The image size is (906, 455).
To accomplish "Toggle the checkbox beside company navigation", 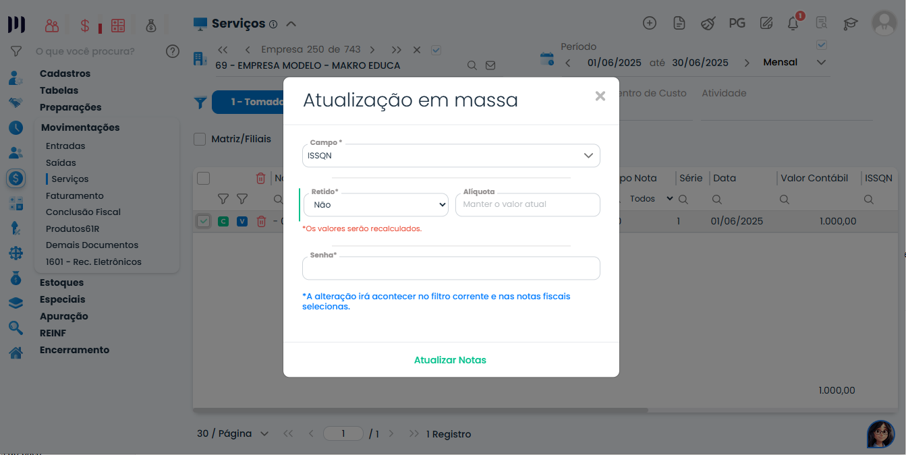I will (x=436, y=50).
